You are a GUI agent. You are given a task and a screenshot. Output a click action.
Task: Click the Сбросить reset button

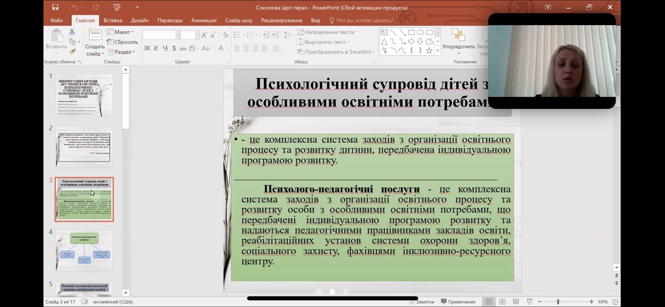tap(122, 42)
